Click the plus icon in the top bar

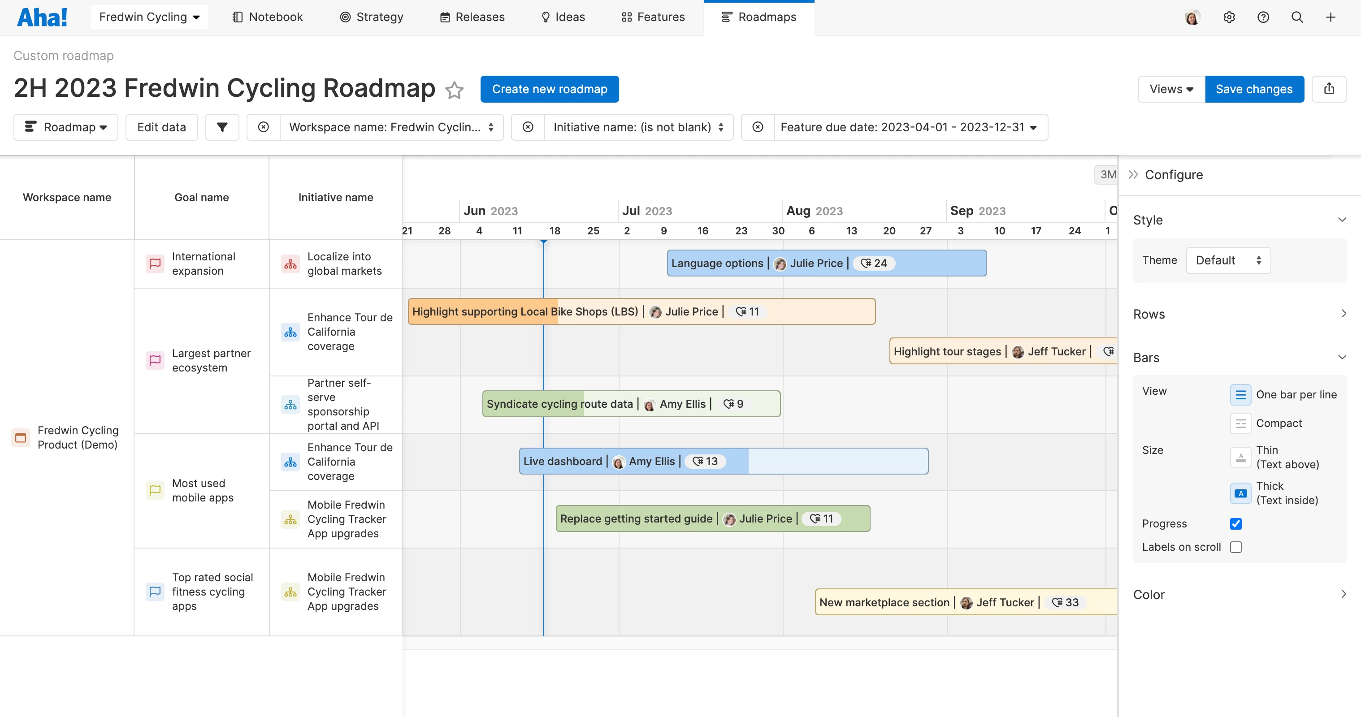click(x=1331, y=17)
